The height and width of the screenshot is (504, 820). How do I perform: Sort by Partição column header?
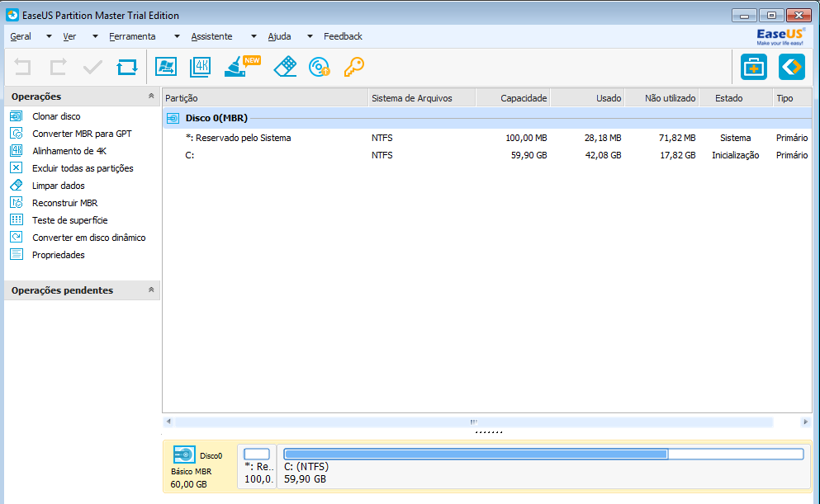pyautogui.click(x=265, y=98)
